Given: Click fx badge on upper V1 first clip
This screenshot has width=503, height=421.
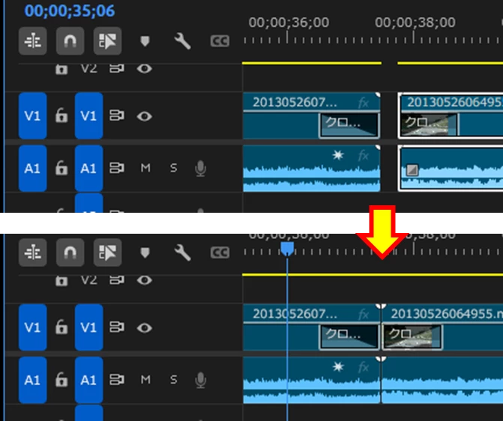Looking at the screenshot, I should coord(364,103).
